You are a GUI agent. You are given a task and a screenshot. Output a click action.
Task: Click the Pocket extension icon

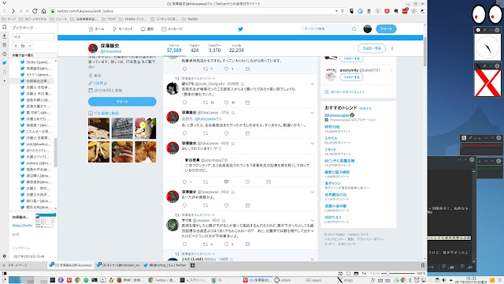[x=387, y=11]
